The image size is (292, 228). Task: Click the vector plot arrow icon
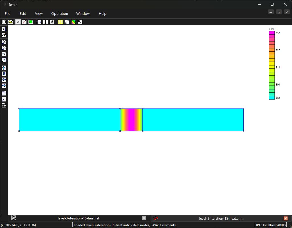80,22
